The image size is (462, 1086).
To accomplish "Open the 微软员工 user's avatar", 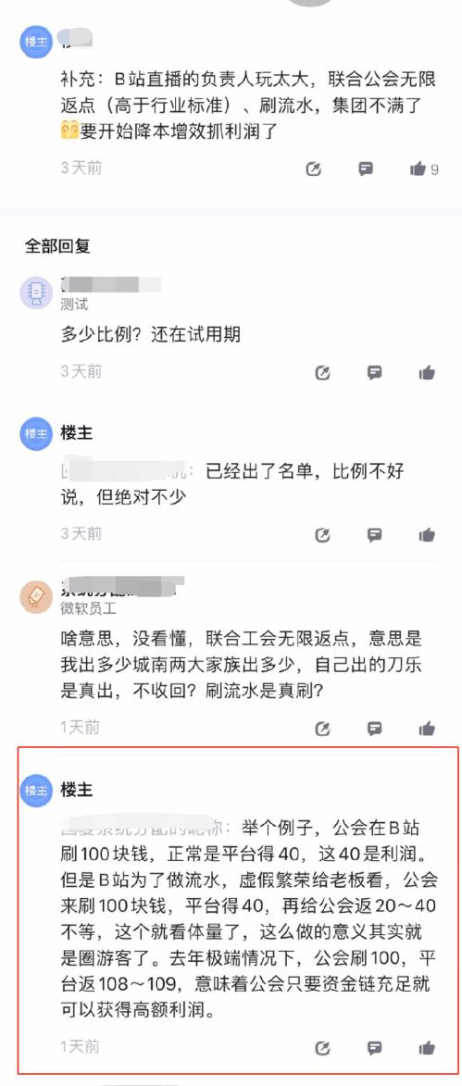I will point(35,597).
